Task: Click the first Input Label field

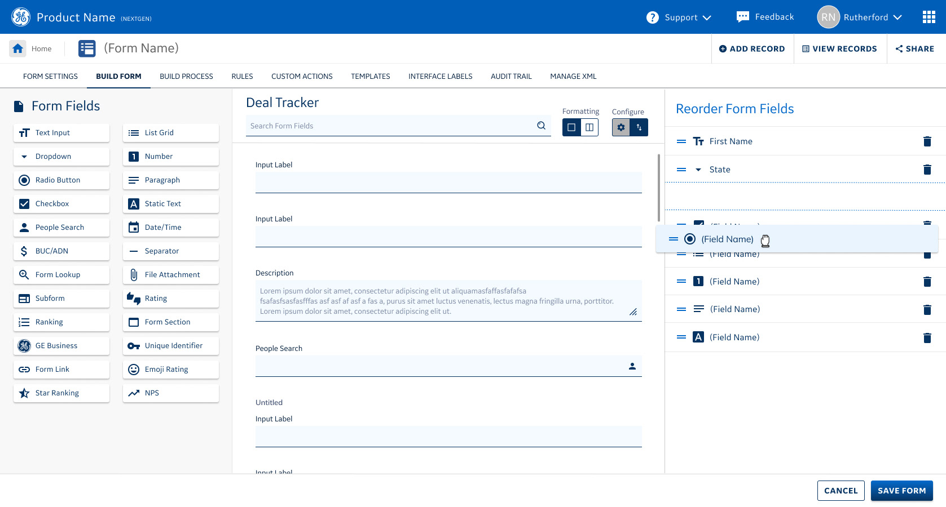Action: pyautogui.click(x=448, y=183)
